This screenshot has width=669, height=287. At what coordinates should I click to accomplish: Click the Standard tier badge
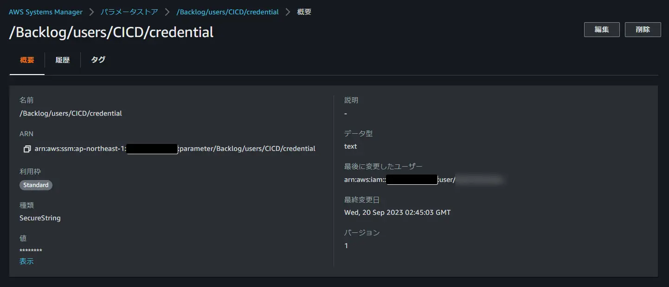click(36, 185)
